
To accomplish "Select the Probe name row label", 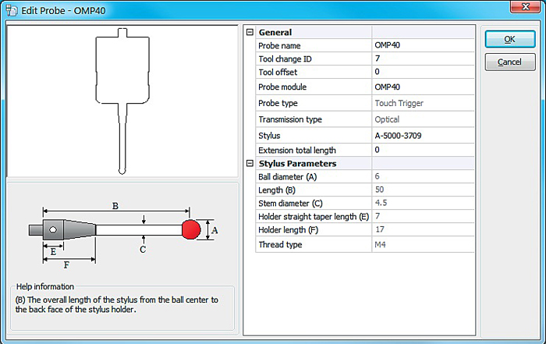I will (x=279, y=45).
